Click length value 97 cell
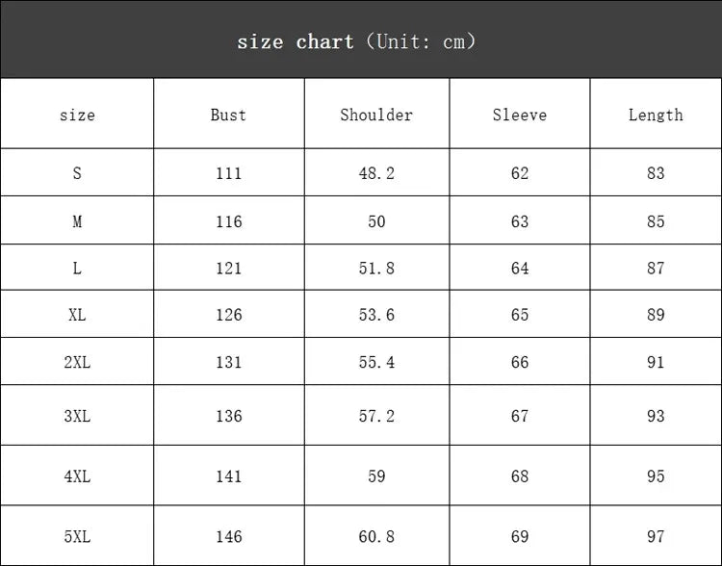The width and height of the screenshot is (722, 566). pos(657,536)
